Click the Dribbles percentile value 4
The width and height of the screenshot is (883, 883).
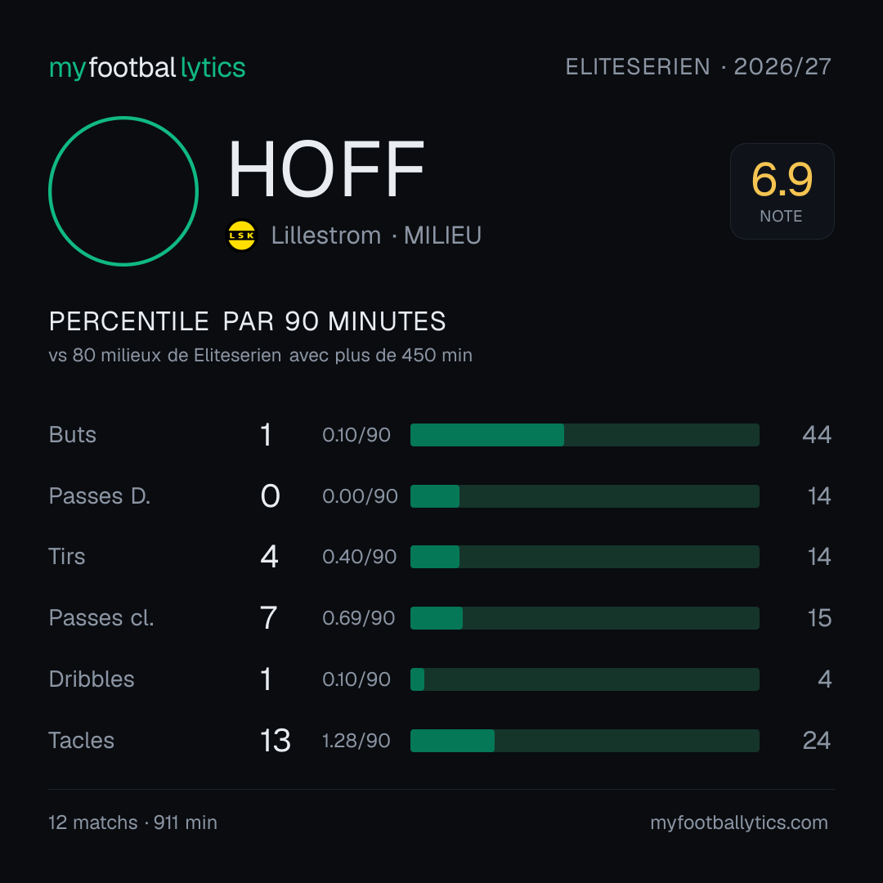(824, 679)
